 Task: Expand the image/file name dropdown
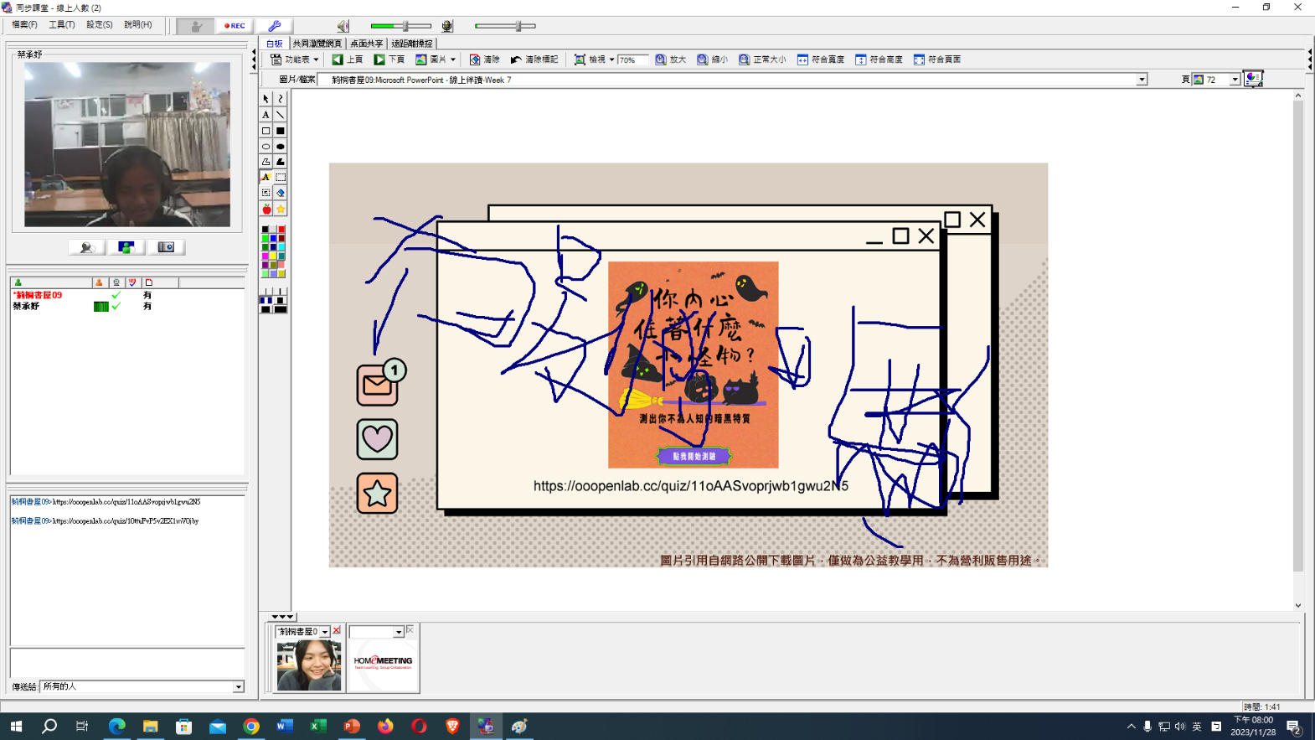pos(1141,80)
